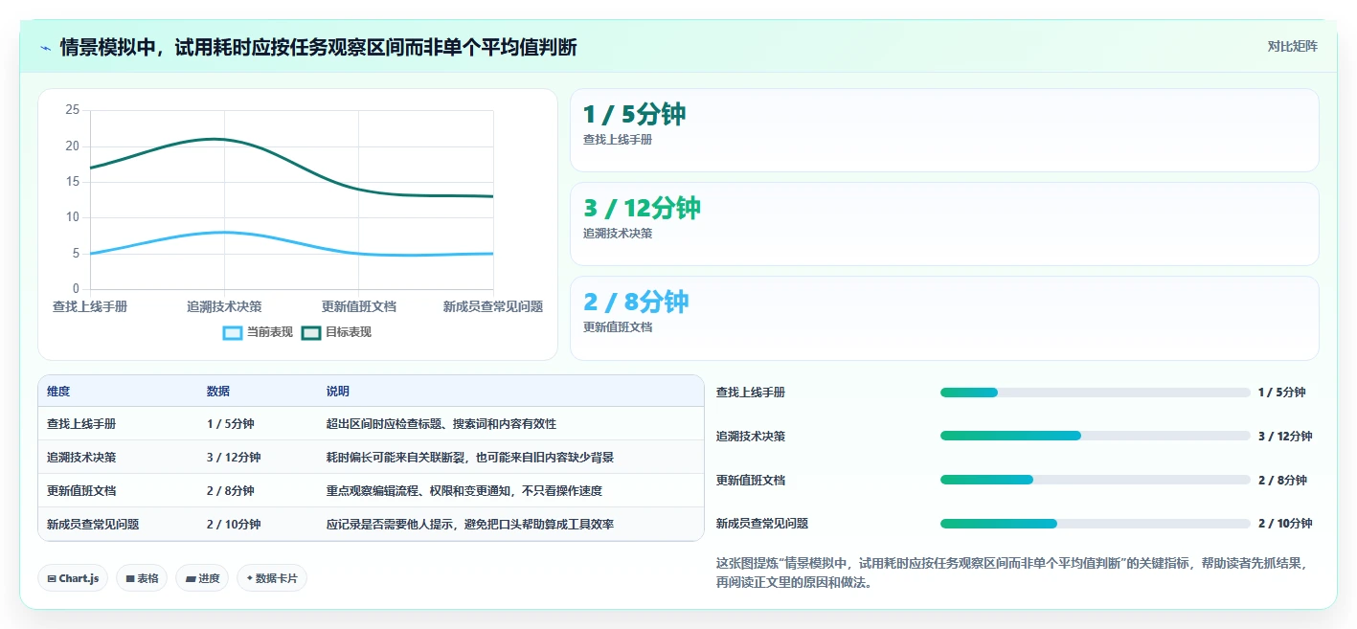Click chart axis label 查找上线手册
Viewport: 1357px width, 629px height.
tap(90, 306)
